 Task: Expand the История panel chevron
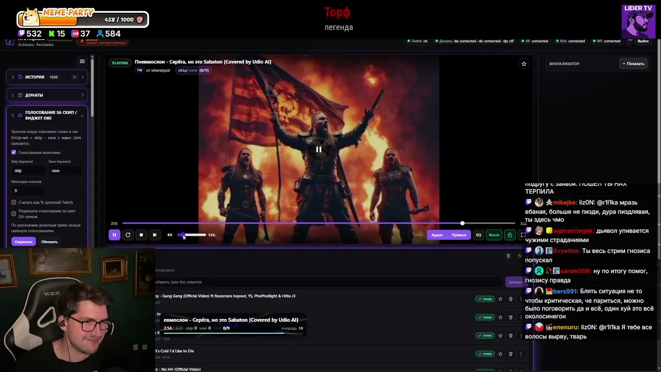coord(82,77)
